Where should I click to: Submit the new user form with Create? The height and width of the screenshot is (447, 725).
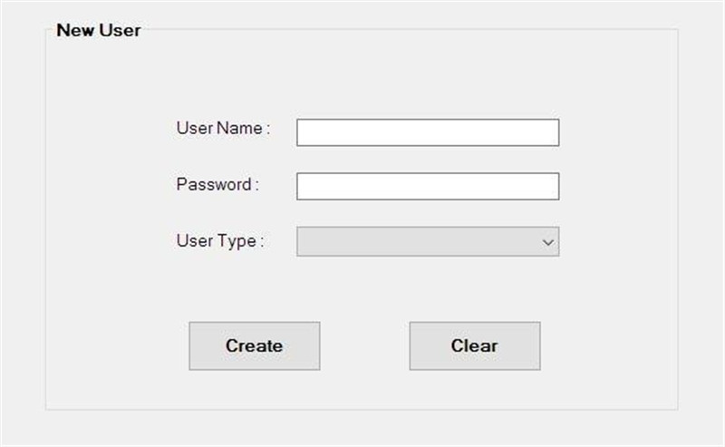tap(255, 345)
